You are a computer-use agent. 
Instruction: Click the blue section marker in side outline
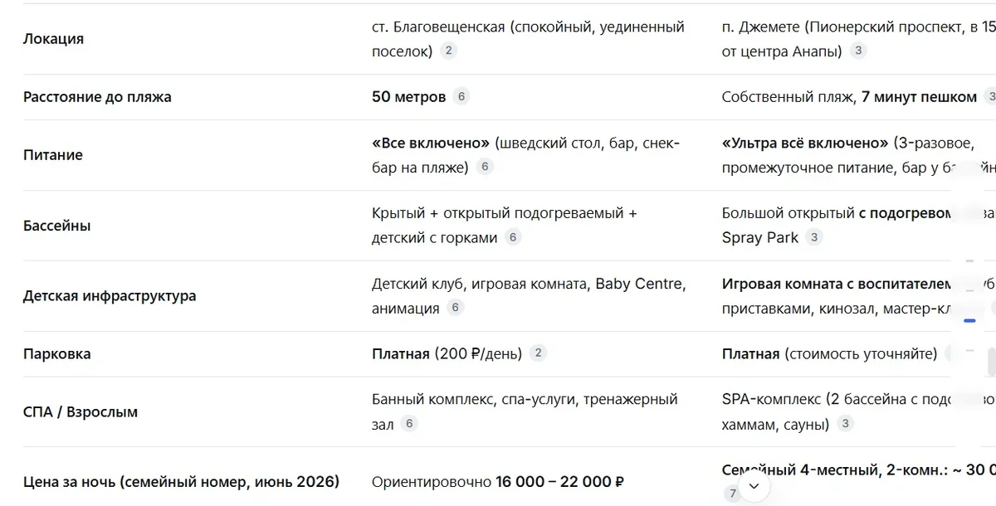[969, 320]
